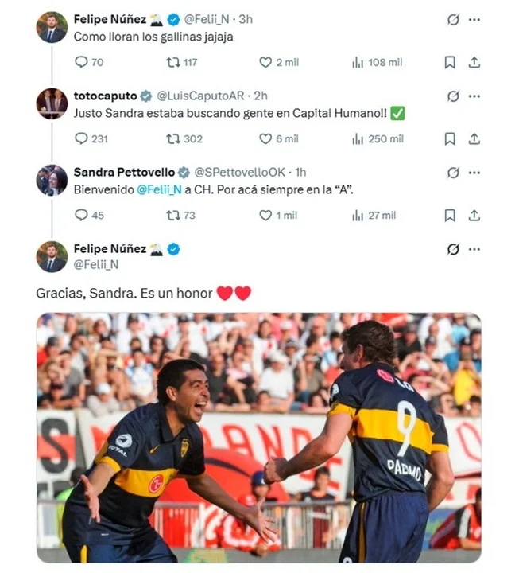Like Felipe Núñez's first tweet

click(265, 62)
